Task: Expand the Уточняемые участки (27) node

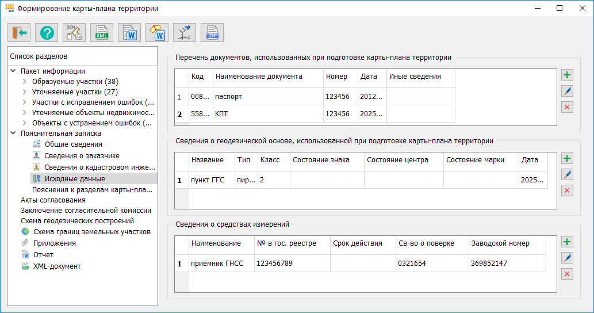Action: click(24, 92)
